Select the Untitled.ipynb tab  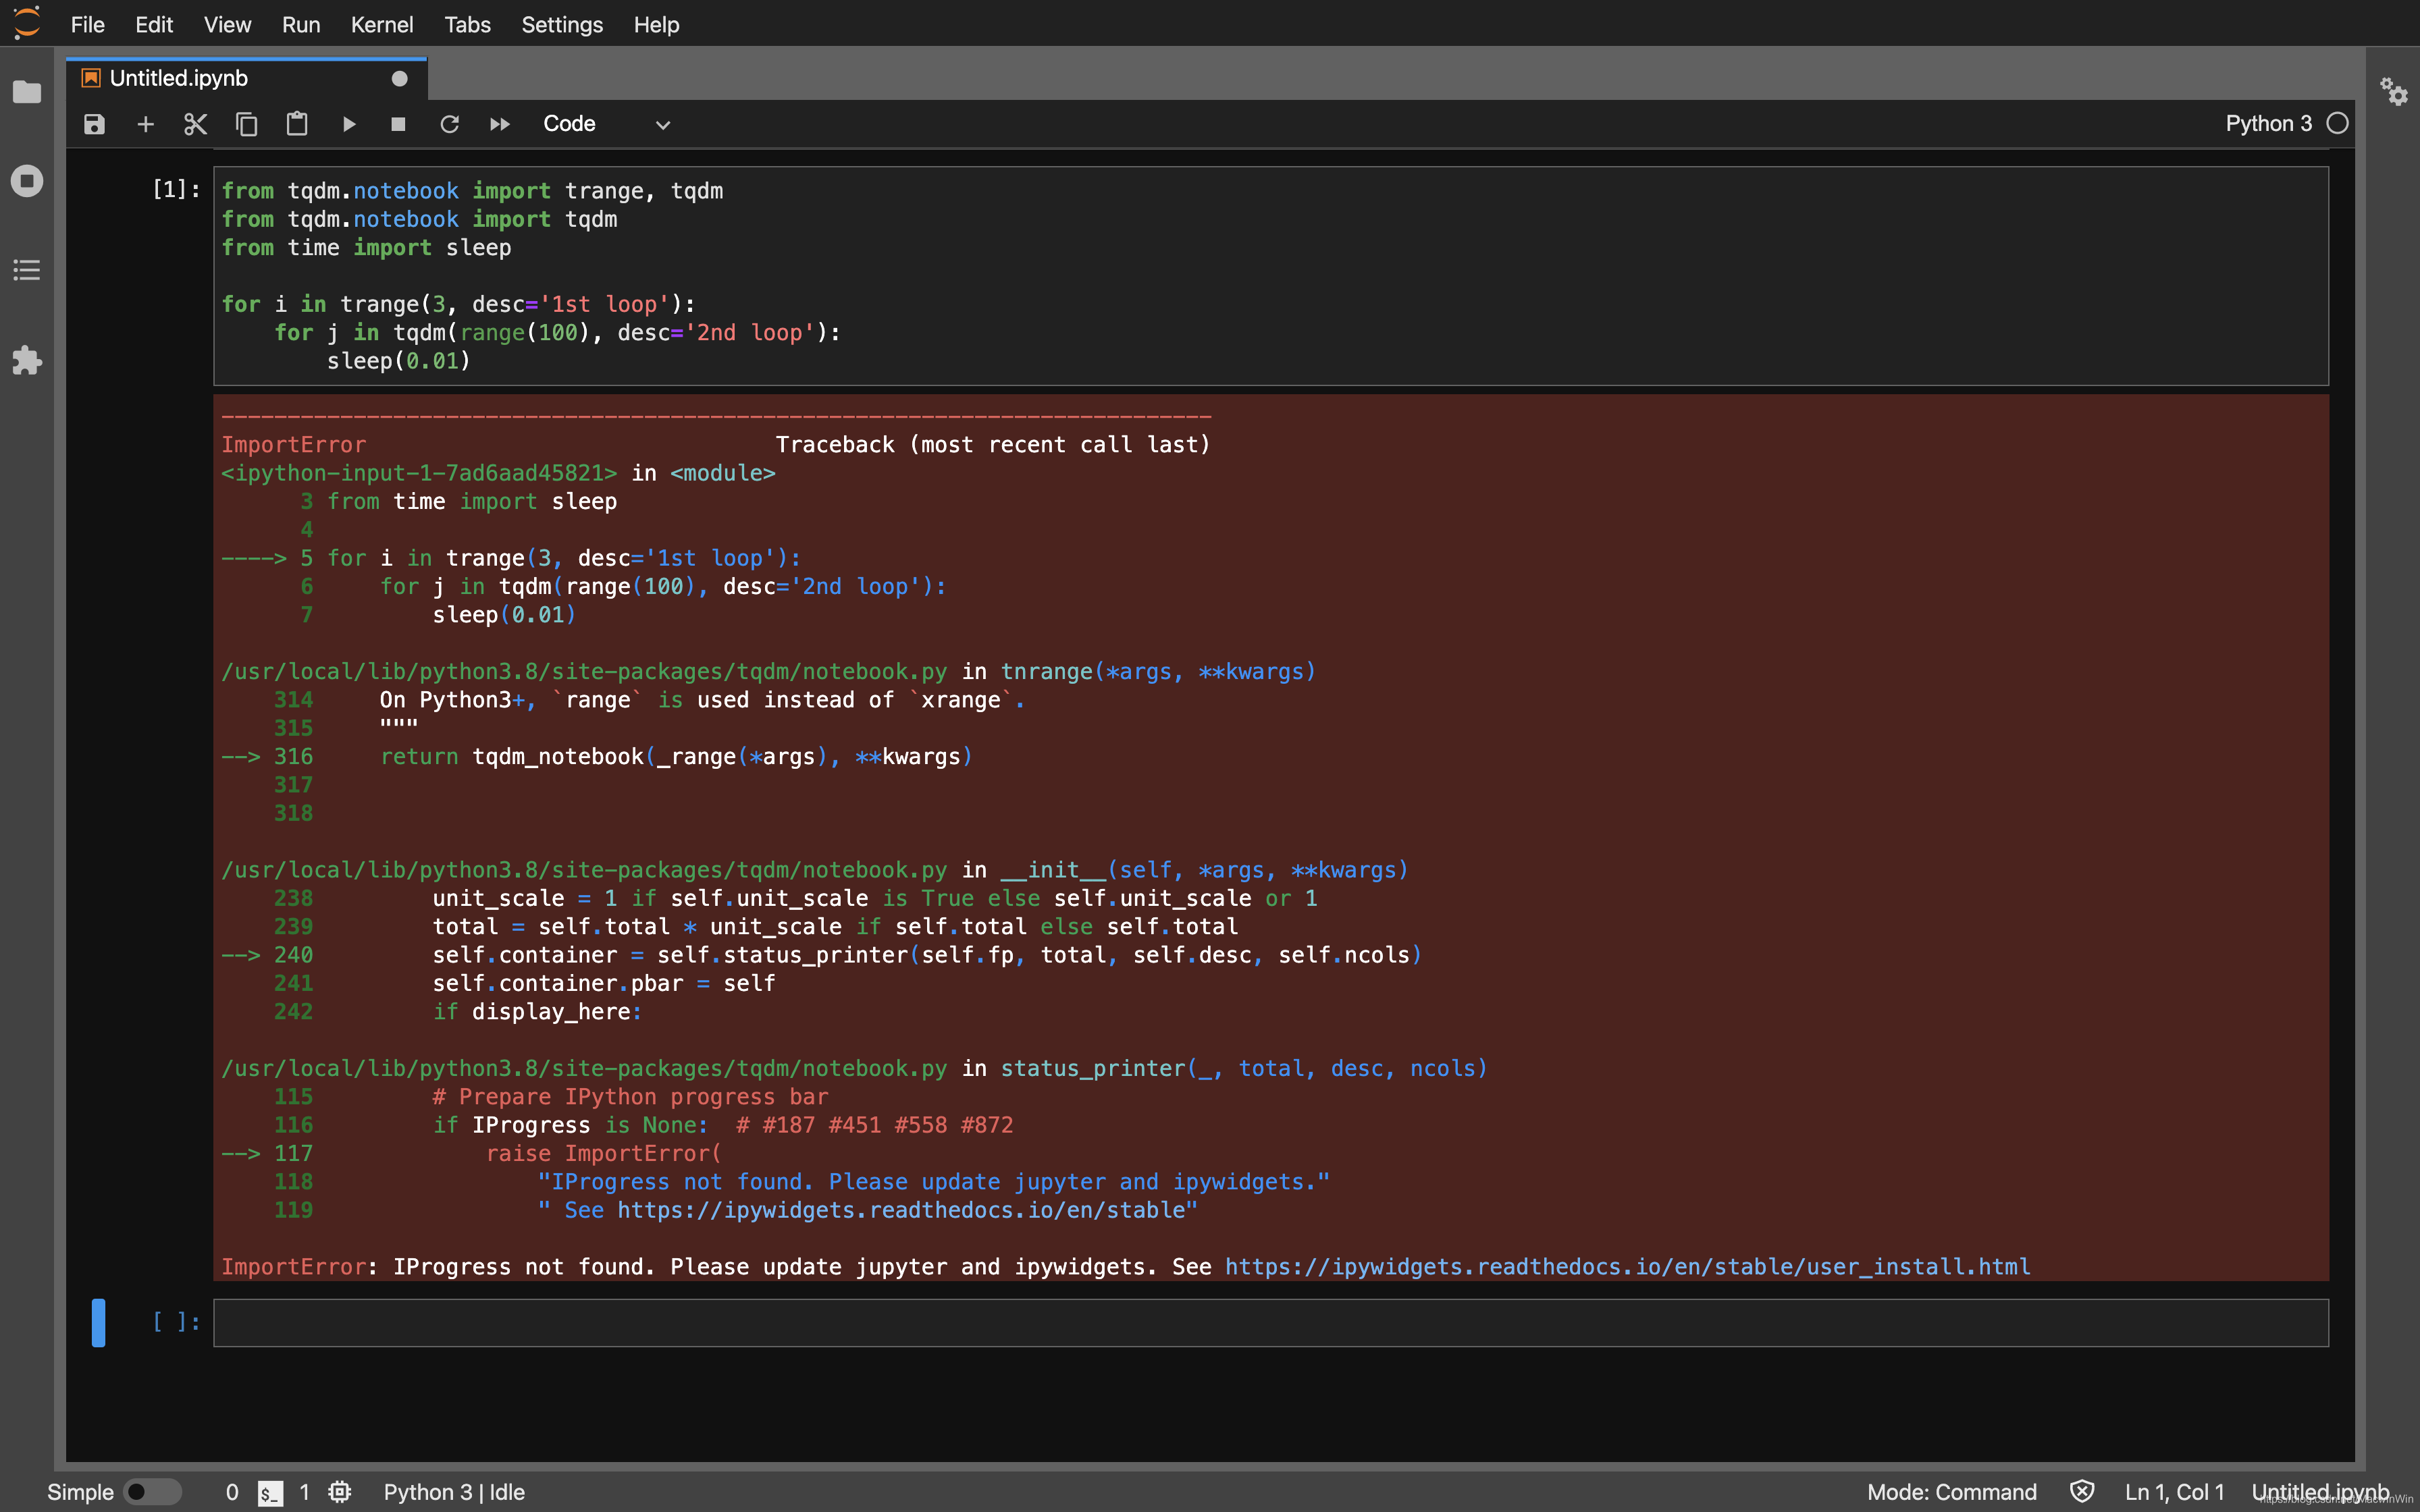click(179, 78)
